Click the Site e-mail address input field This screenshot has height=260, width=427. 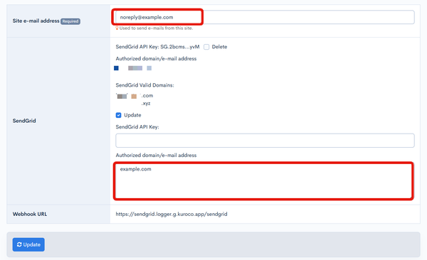265,17
